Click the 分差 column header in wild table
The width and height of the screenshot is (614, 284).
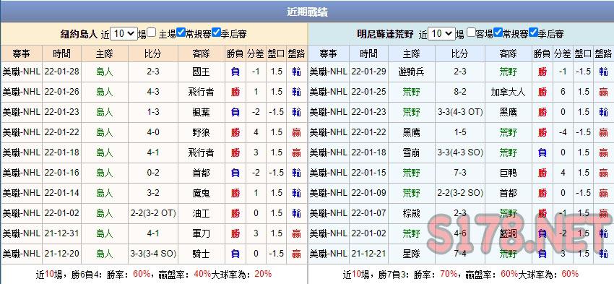point(563,53)
